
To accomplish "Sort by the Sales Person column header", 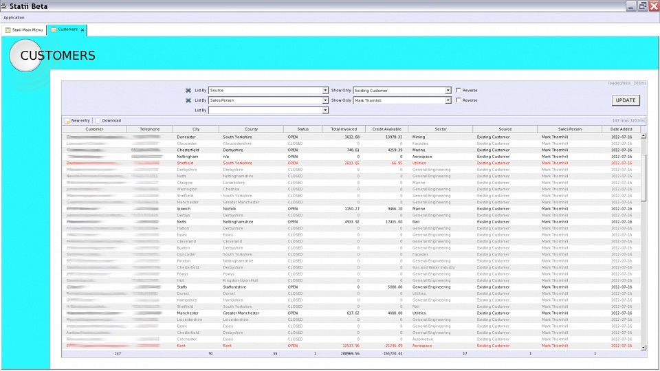I will 569,129.
